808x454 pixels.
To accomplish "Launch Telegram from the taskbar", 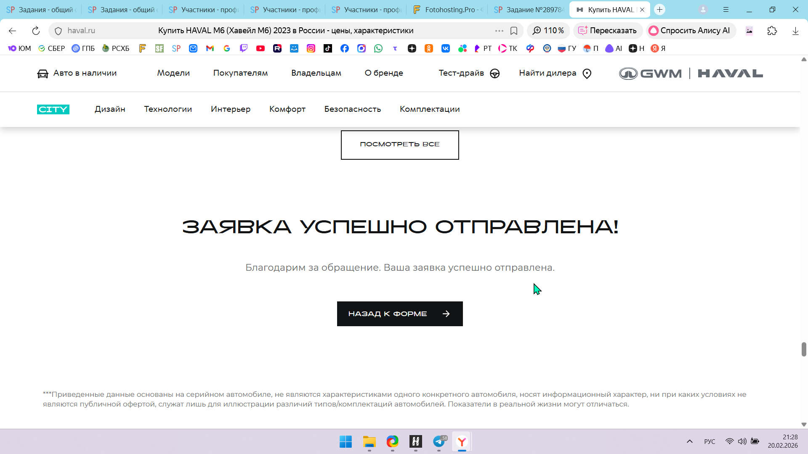I will (x=439, y=441).
